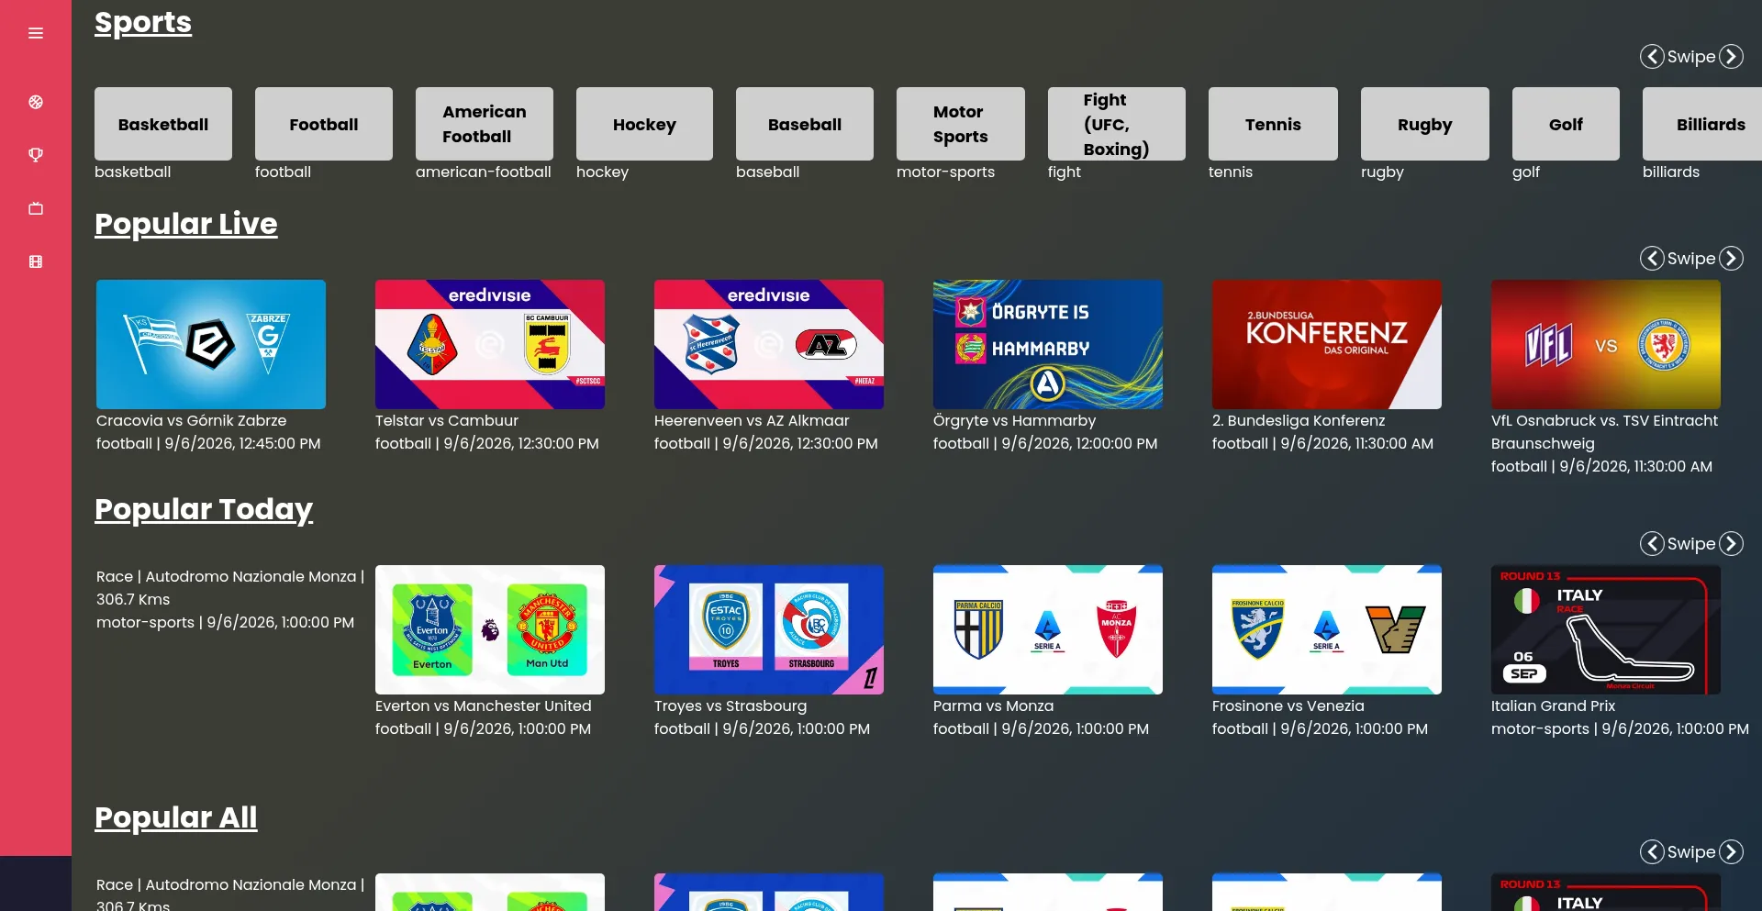The height and width of the screenshot is (911, 1762).
Task: Go to the Popular Today heading link
Action: 204,509
